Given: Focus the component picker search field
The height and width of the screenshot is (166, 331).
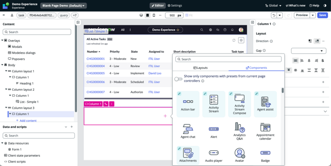Looking at the screenshot, I should tap(229, 59).
